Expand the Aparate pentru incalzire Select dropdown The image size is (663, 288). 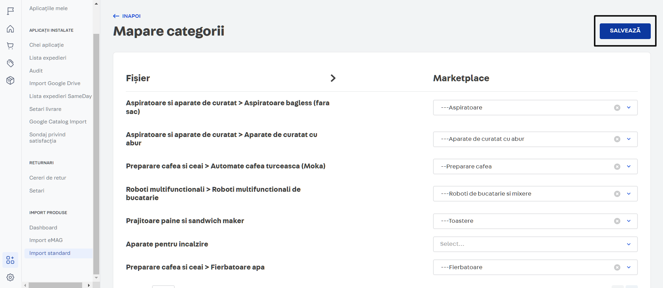coord(628,244)
